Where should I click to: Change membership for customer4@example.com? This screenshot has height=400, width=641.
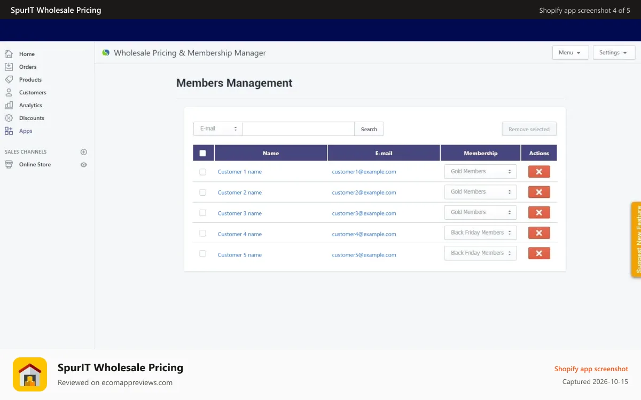(480, 233)
